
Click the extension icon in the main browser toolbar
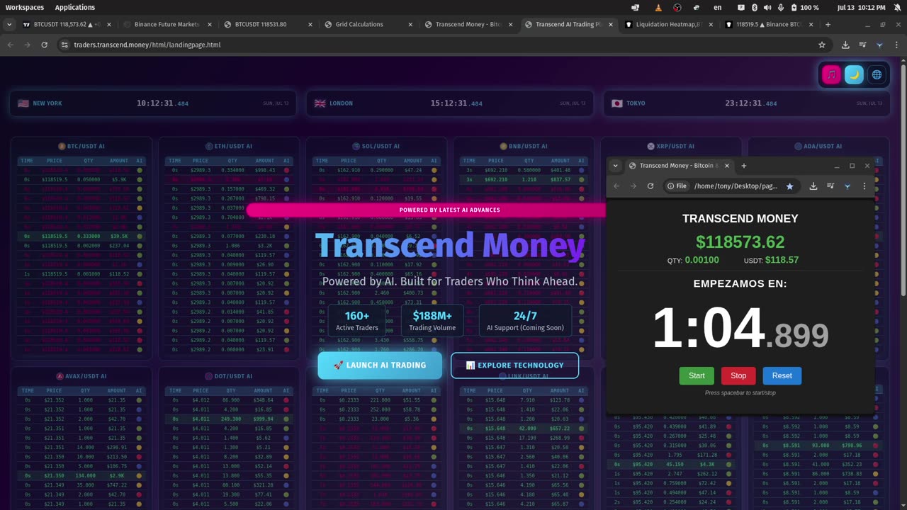tap(879, 45)
